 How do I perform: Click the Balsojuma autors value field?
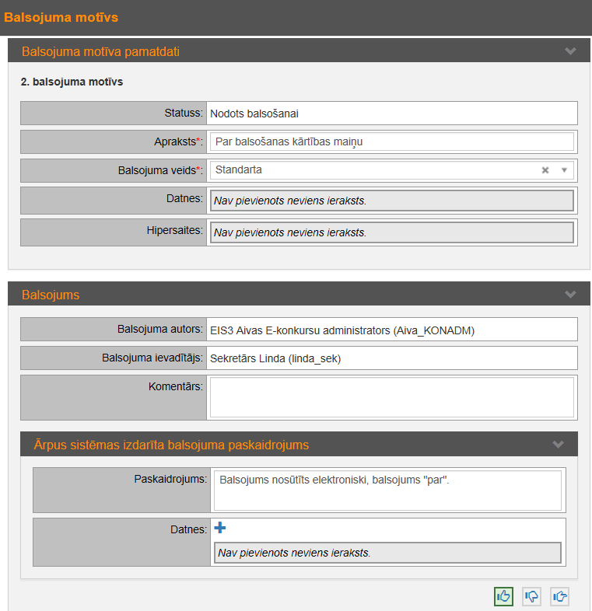coord(391,330)
